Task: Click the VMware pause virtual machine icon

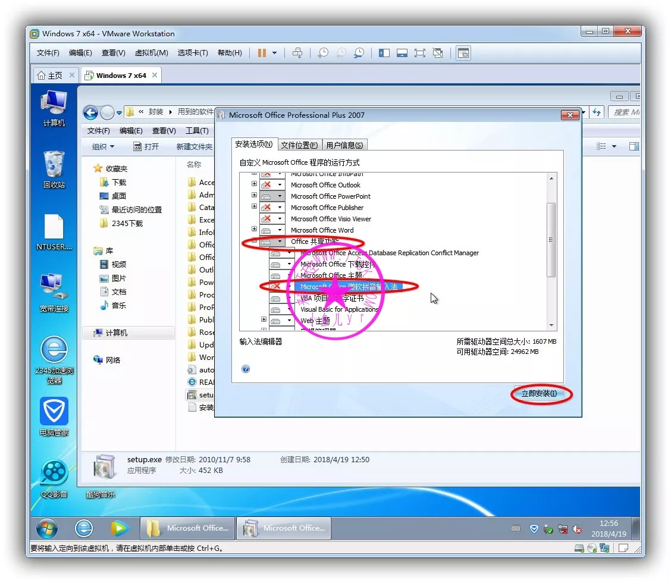Action: click(x=262, y=53)
